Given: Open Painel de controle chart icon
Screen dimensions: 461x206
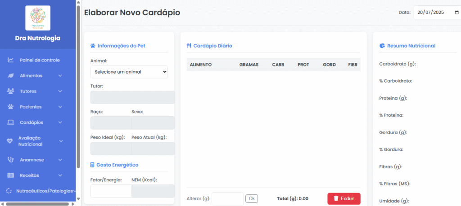Looking at the screenshot, I should pos(11,60).
